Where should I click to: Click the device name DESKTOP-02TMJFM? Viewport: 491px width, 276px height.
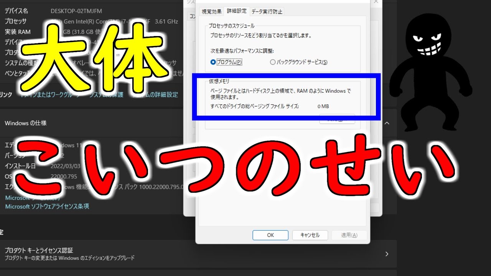(x=76, y=11)
